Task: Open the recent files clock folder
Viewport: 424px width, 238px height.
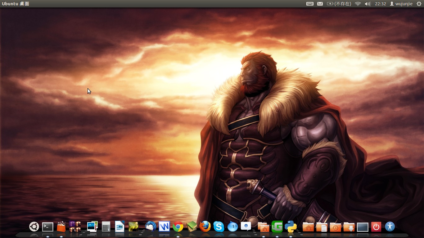Action: [336, 227]
